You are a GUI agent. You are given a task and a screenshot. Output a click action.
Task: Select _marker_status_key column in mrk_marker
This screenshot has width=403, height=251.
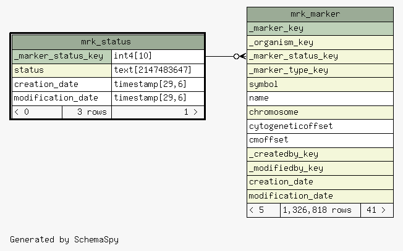(x=320, y=56)
